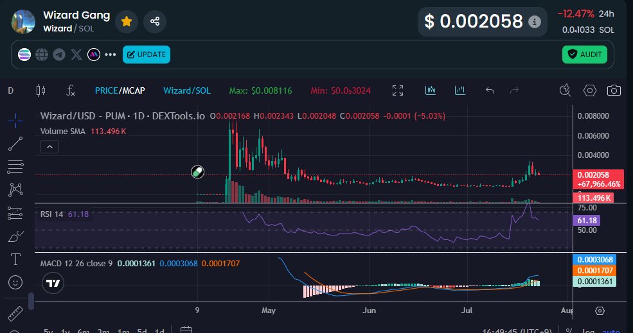Click the -12.47% 24h change
This screenshot has height=333, width=633.
576,14
